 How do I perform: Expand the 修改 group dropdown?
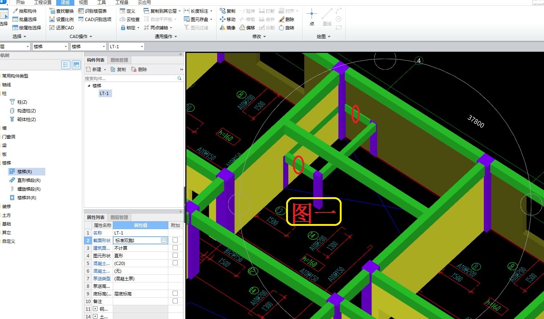click(259, 36)
